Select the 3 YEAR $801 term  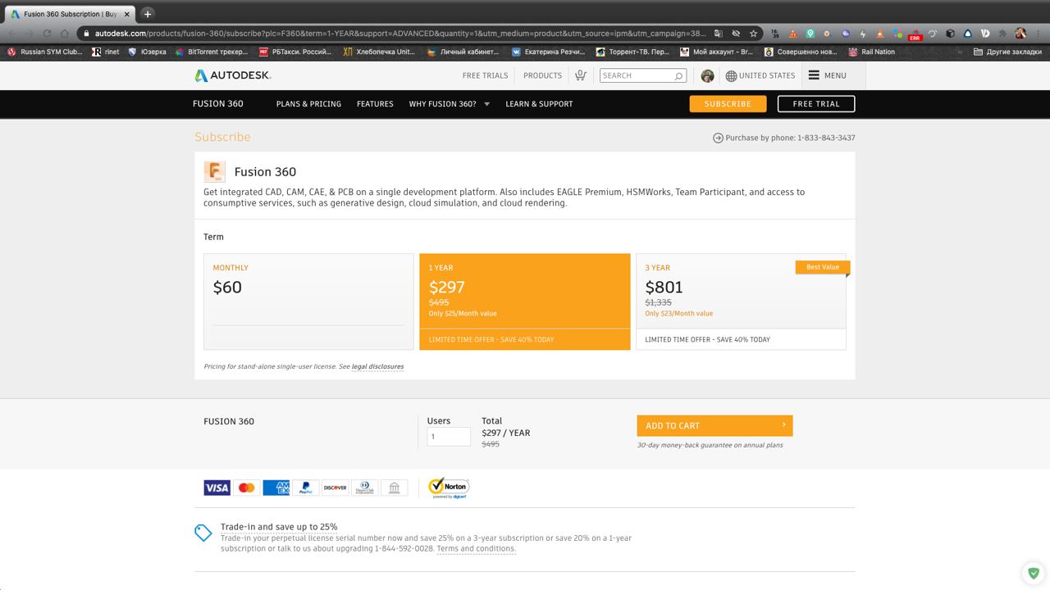[741, 302]
